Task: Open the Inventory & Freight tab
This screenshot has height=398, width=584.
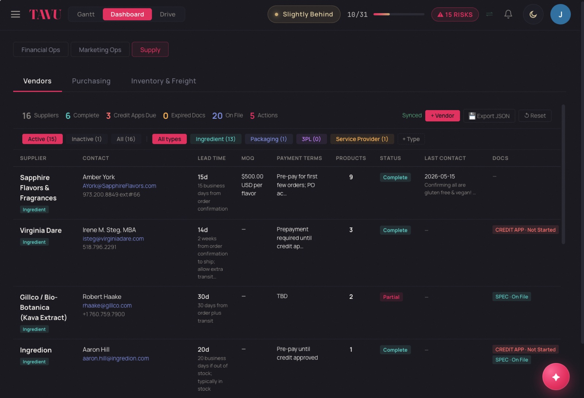Action: pos(164,81)
